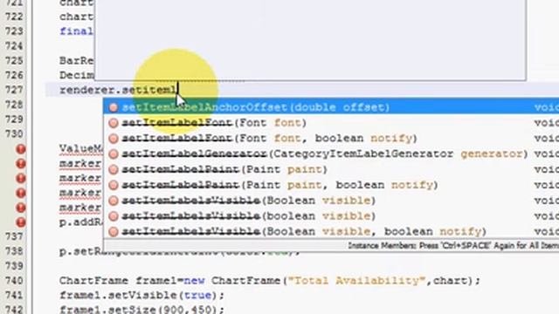
Task: Click method icon beside setItemLabelAnchorOffset
Action: click(x=114, y=107)
